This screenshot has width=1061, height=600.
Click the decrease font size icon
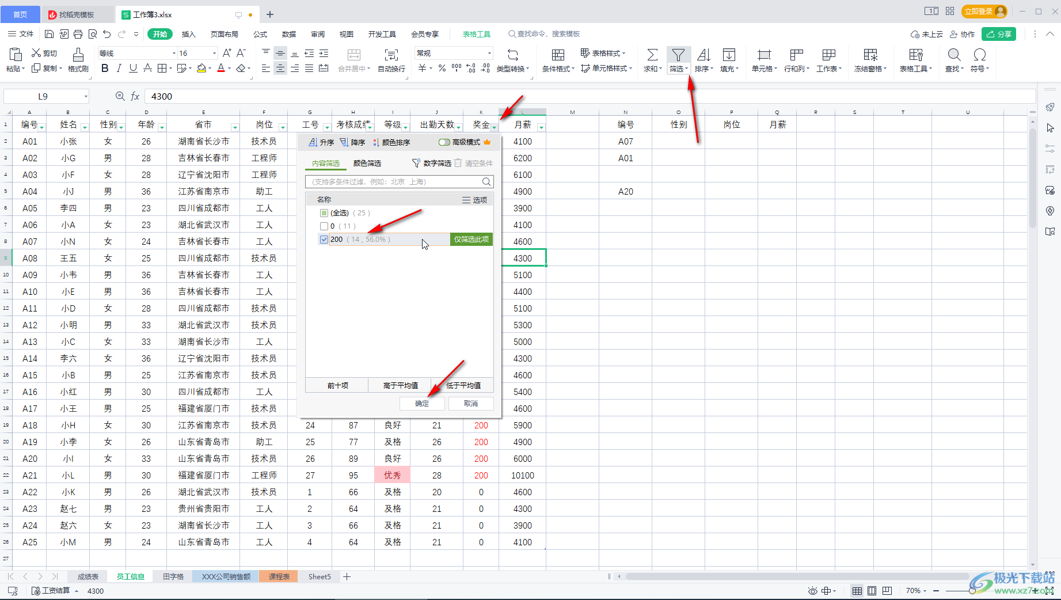pyautogui.click(x=241, y=53)
